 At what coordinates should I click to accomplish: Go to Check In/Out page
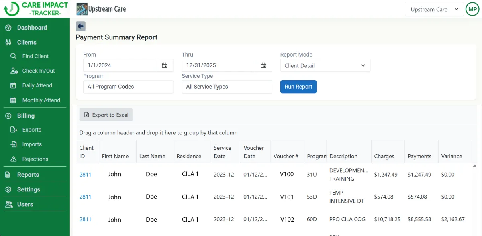(38, 71)
